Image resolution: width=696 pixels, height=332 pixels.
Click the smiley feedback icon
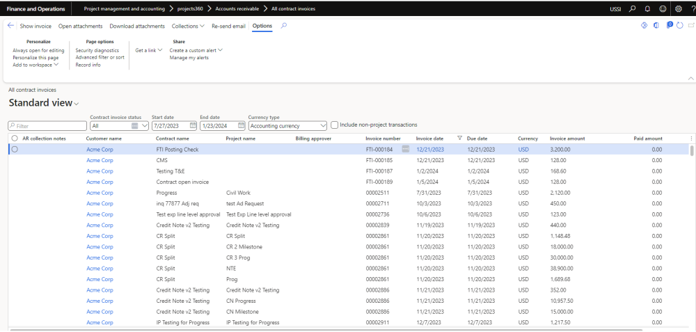click(x=662, y=9)
